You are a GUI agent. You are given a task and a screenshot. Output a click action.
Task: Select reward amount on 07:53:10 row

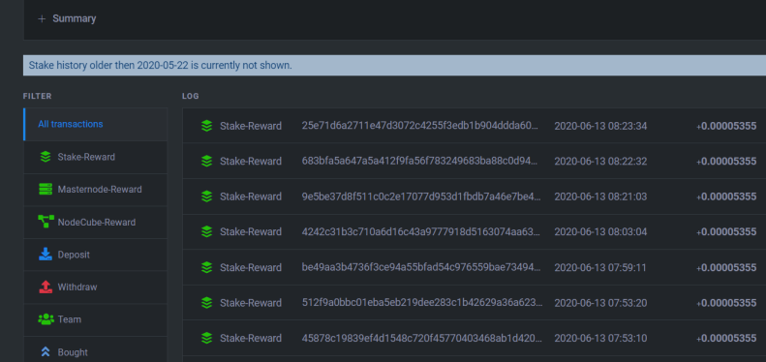[726, 338]
